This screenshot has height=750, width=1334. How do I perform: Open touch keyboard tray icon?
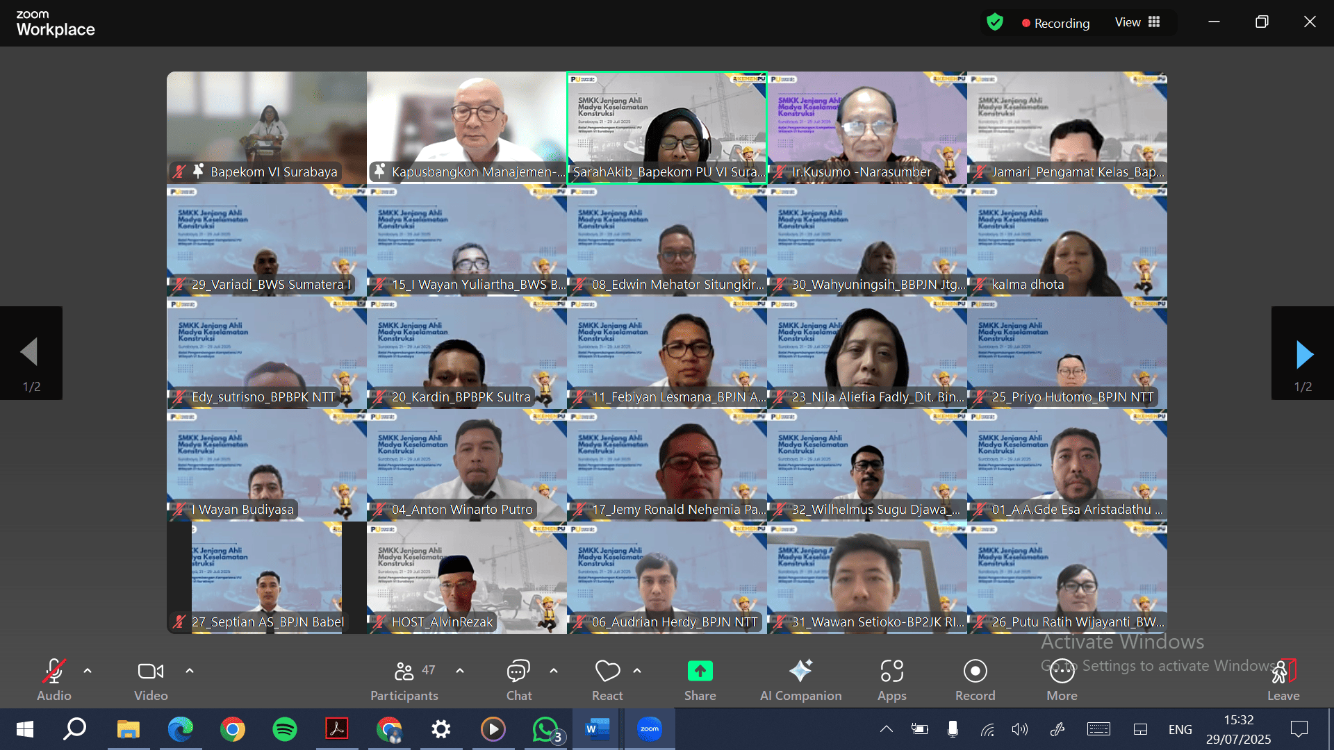1098,729
